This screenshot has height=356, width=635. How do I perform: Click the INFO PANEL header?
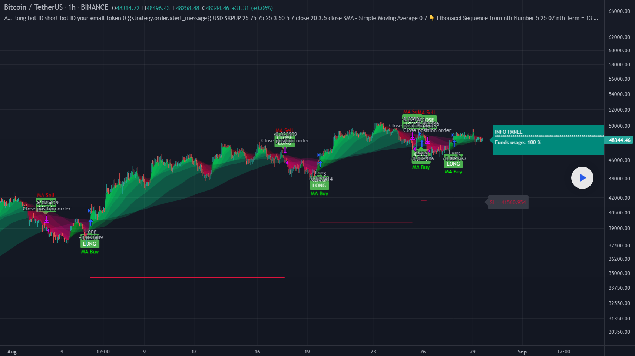point(508,132)
